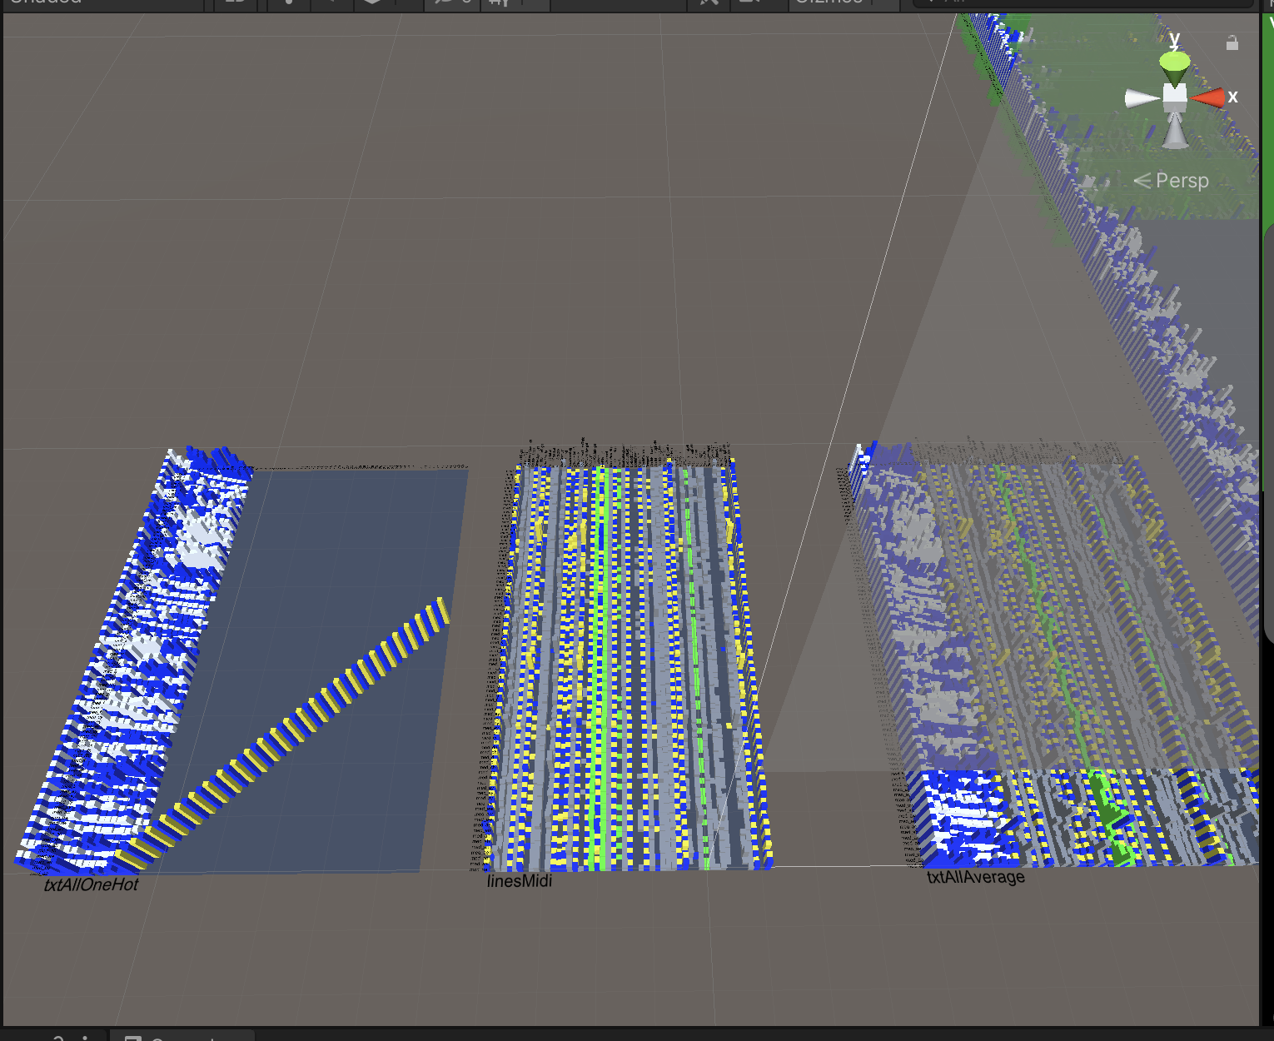
Task: Toggle scene lighting with the bulb icon
Action: (289, 2)
